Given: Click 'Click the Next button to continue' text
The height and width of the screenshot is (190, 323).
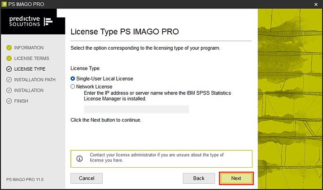Looking at the screenshot, I should pos(106,120).
